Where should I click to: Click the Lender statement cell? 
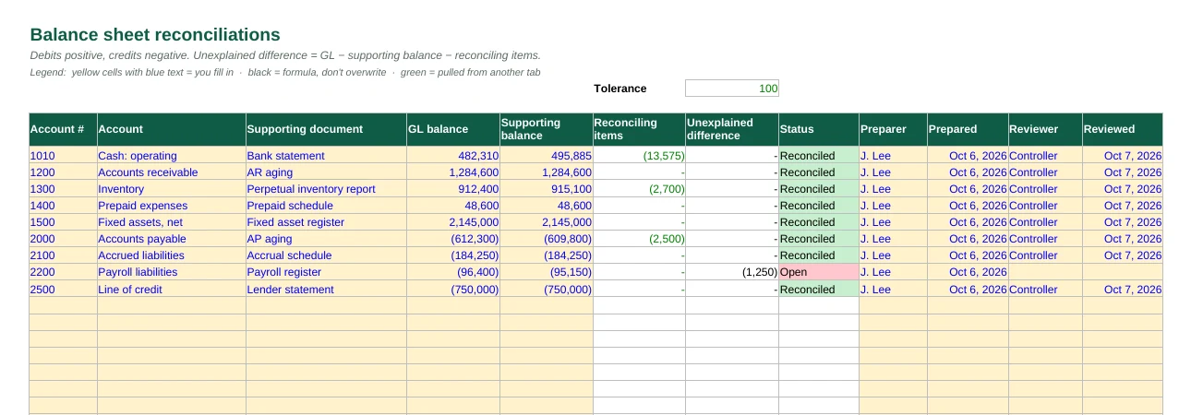pyautogui.click(x=326, y=290)
